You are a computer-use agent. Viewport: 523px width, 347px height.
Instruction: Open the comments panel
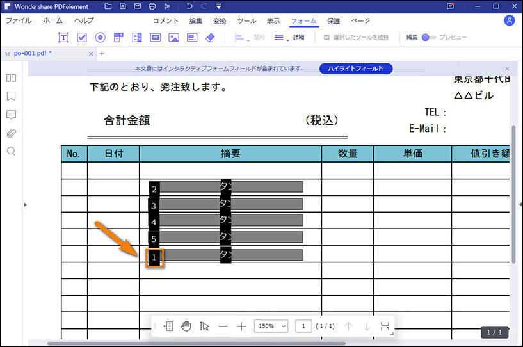pyautogui.click(x=11, y=115)
